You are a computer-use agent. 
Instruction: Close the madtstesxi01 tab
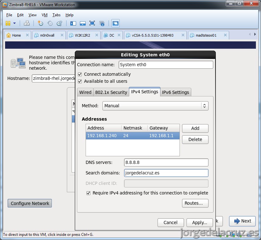pos(225,35)
